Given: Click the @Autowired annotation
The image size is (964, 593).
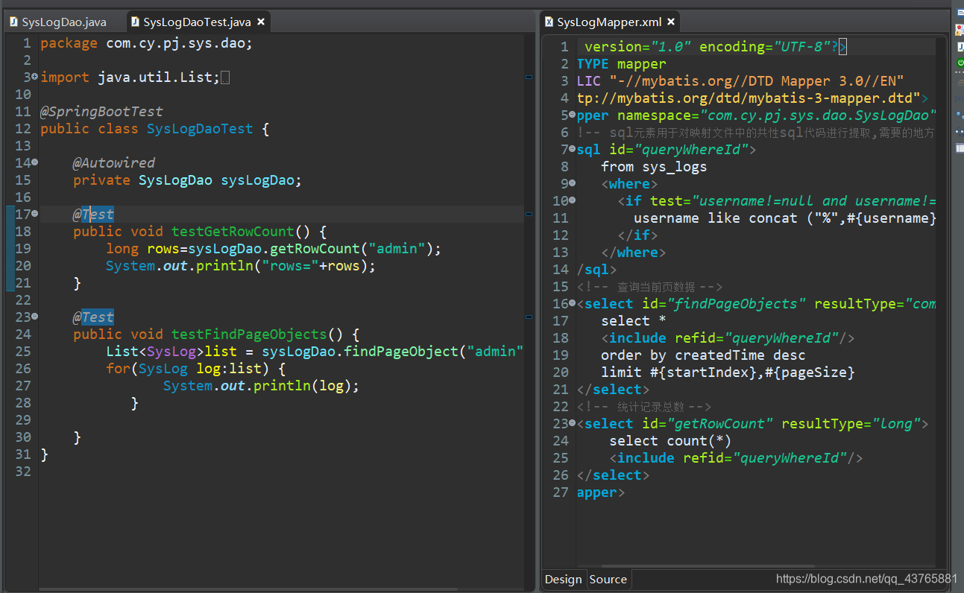Looking at the screenshot, I should pyautogui.click(x=114, y=163).
